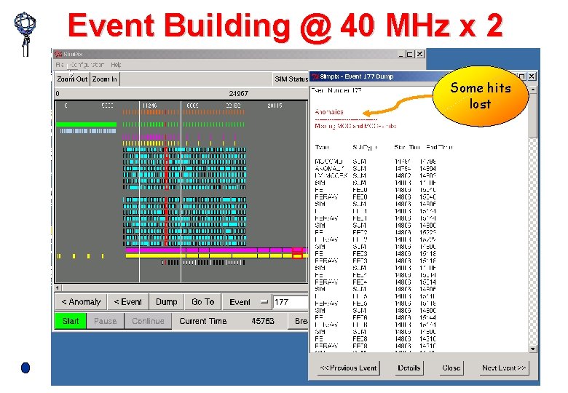
Task: Open the Configuration menu
Action: [x=87, y=65]
